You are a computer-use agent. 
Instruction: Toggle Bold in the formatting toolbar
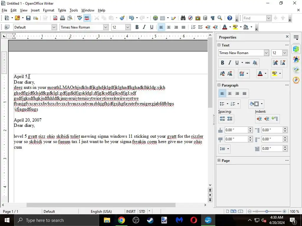pos(137,27)
